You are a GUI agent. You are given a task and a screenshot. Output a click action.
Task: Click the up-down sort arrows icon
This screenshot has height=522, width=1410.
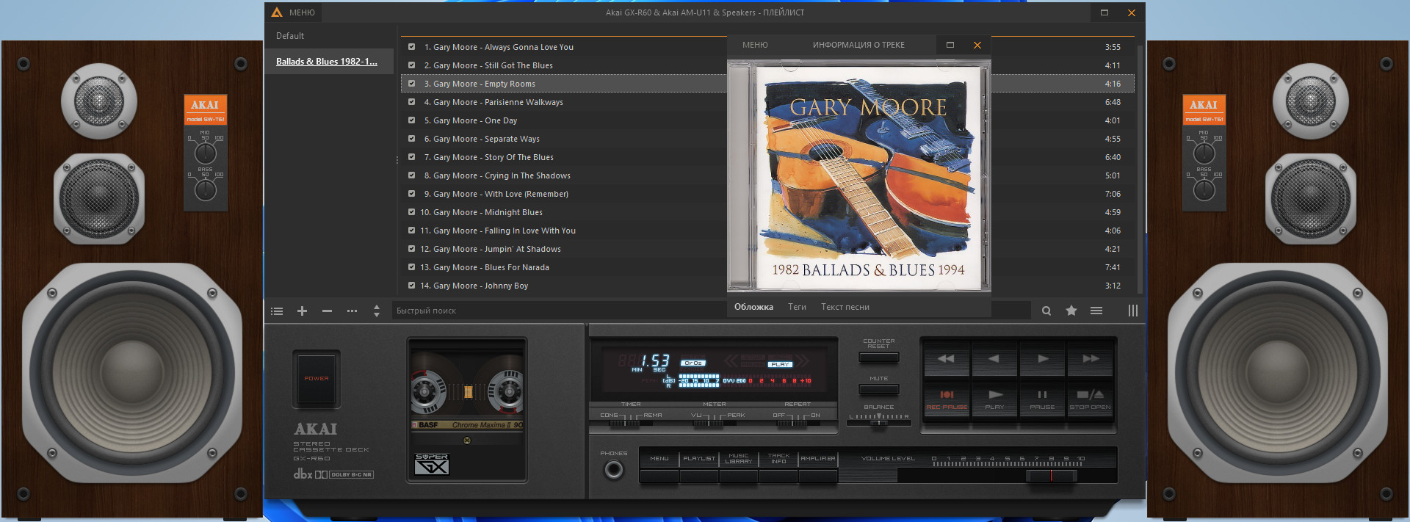click(x=377, y=311)
